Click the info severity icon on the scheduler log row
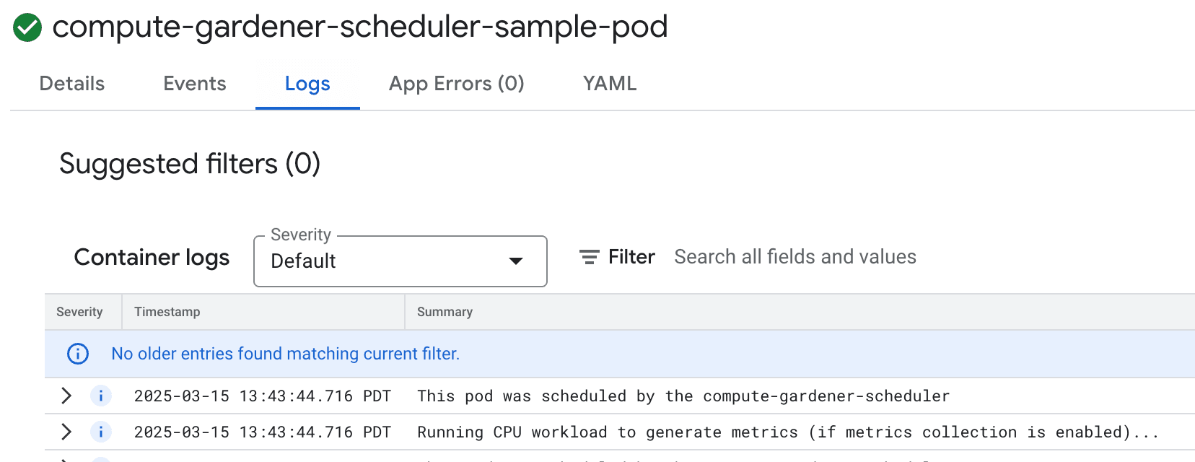 101,396
